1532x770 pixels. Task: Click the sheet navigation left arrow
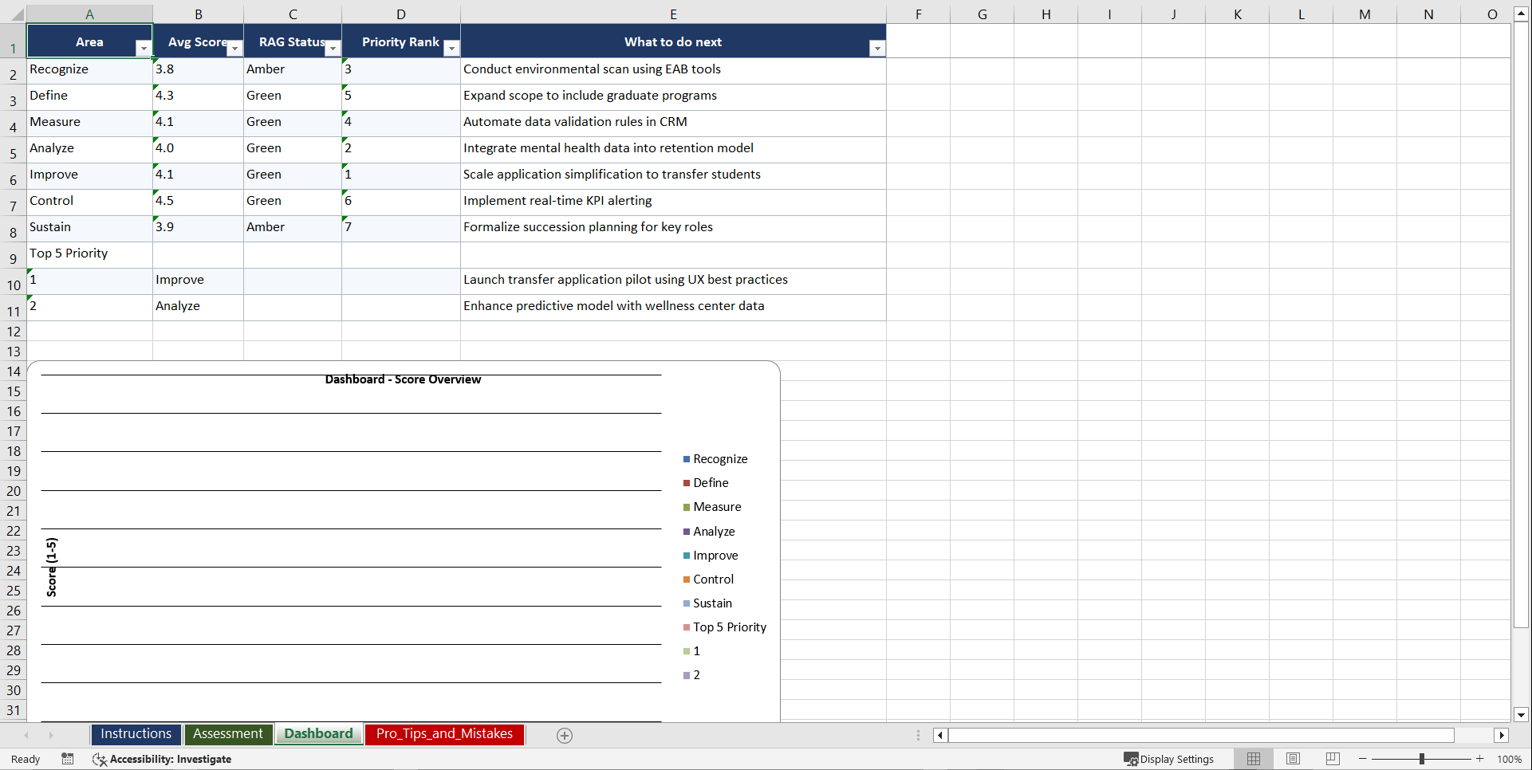tap(26, 735)
